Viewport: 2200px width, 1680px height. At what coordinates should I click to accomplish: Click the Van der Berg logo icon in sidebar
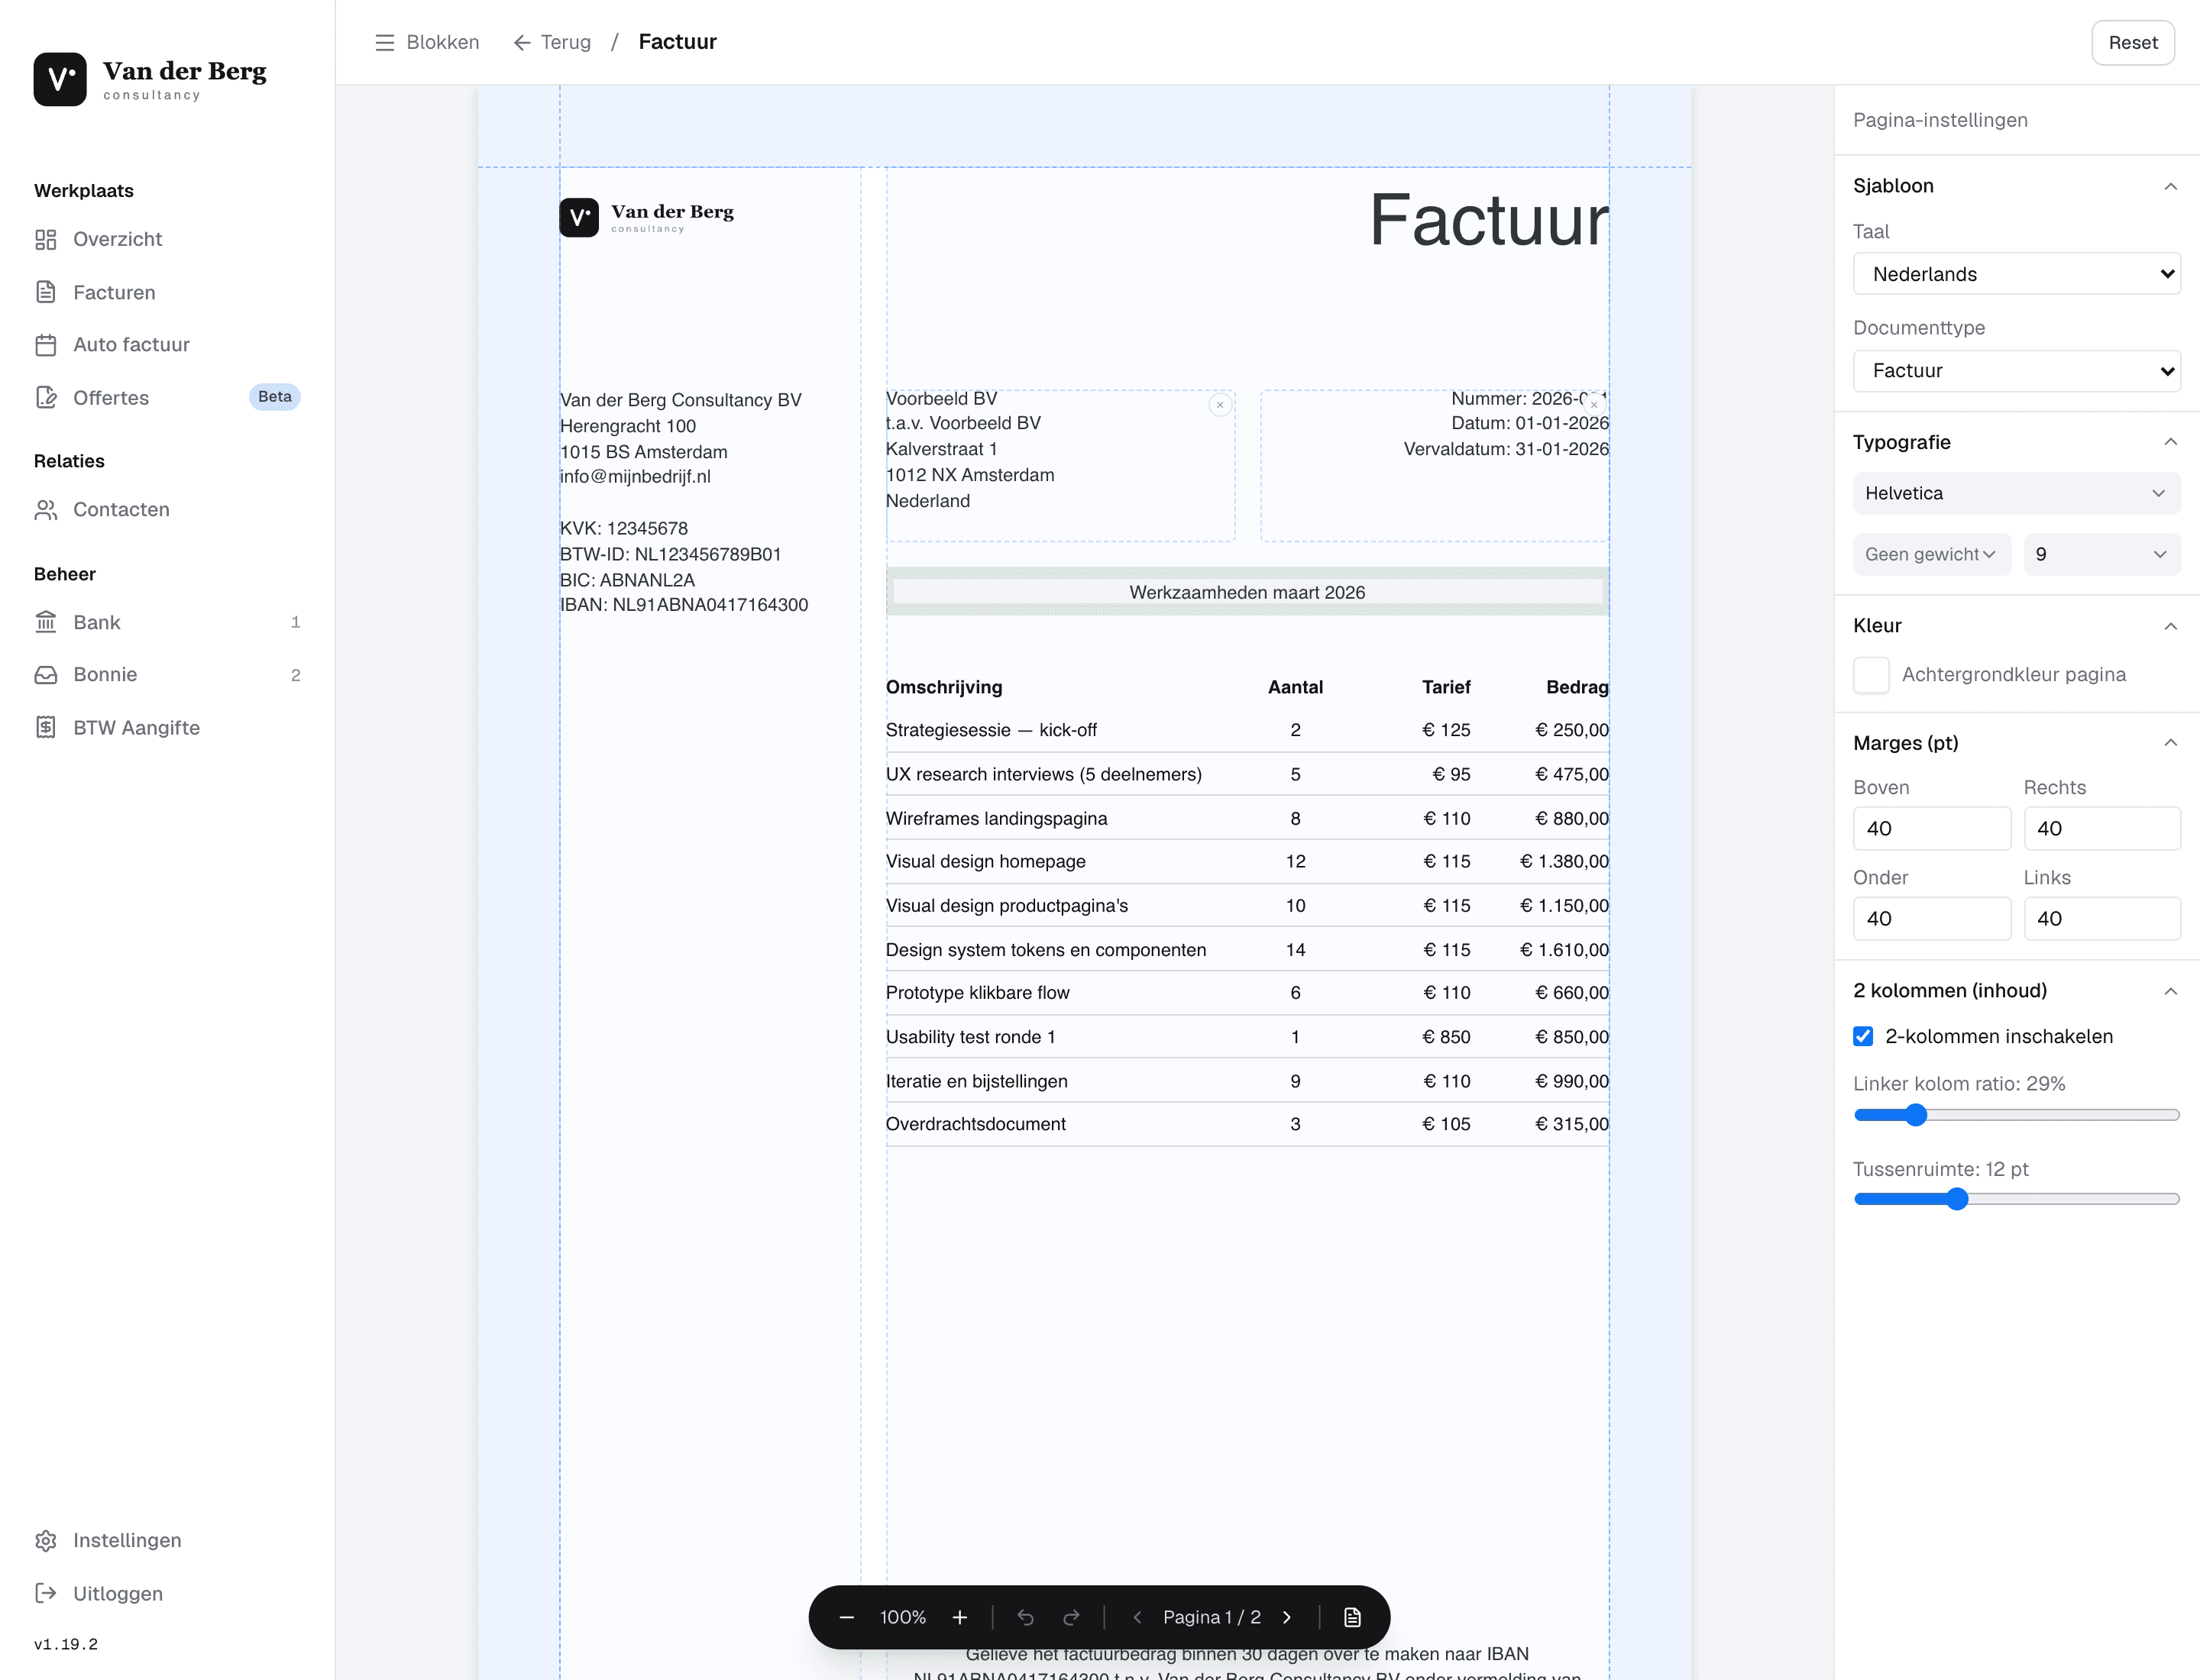60,79
